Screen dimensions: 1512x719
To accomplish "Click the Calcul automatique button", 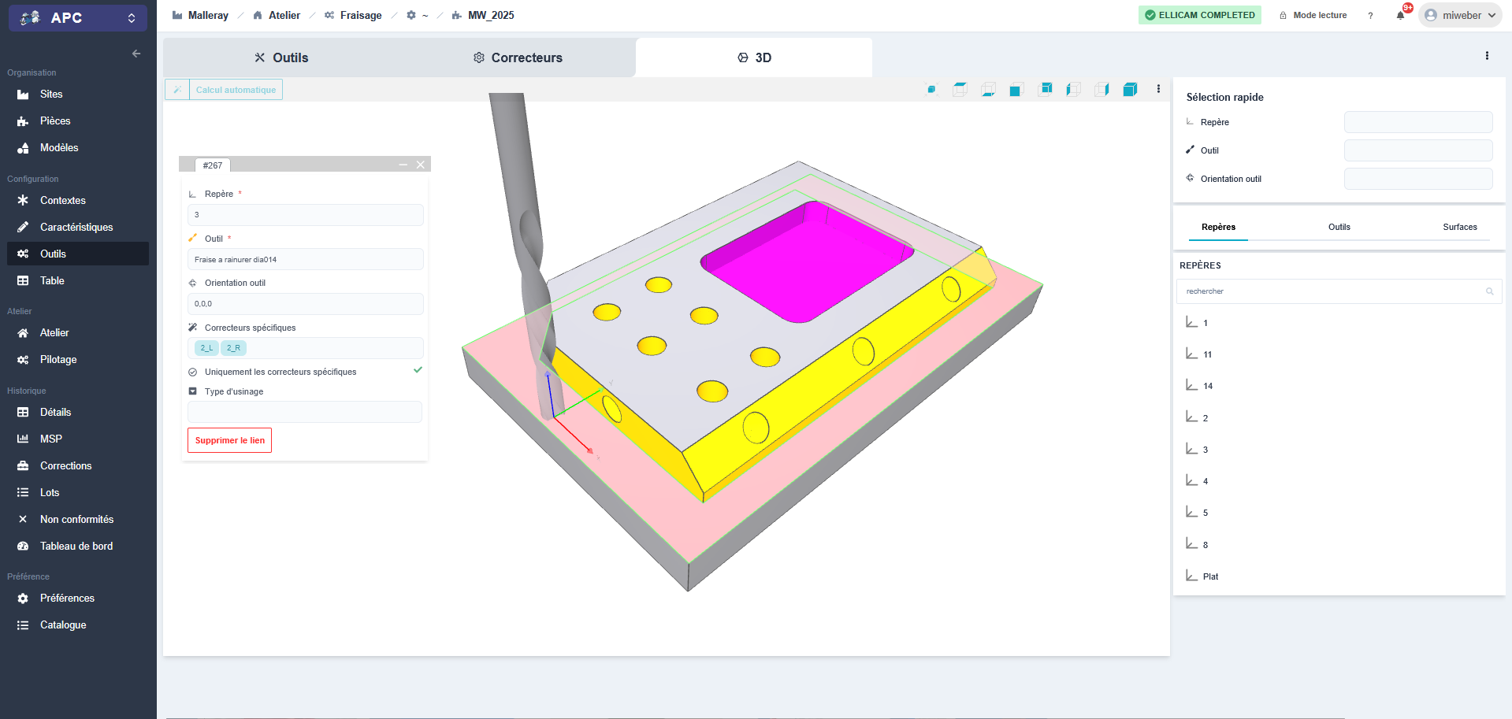I will 236,90.
